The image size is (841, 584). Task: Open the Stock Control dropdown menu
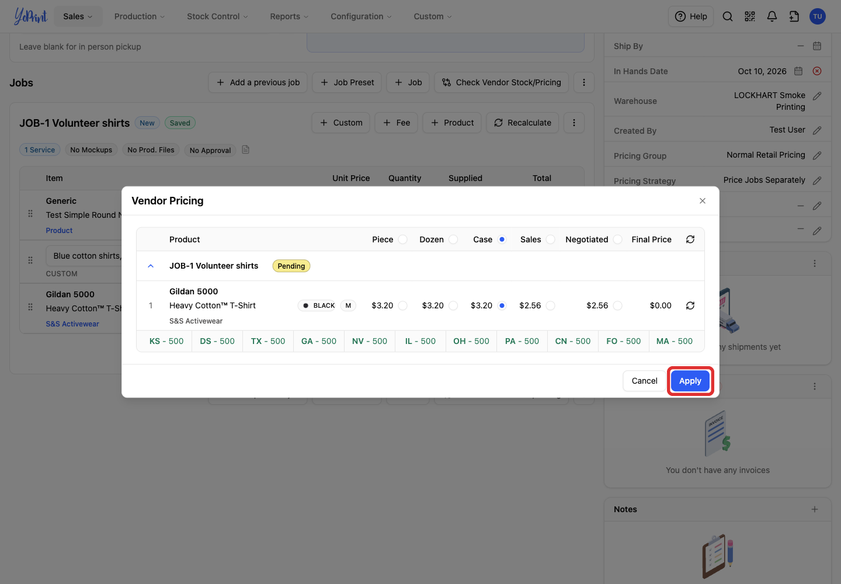pos(217,16)
